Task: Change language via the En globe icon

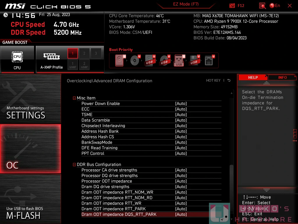Action: pos(275,6)
